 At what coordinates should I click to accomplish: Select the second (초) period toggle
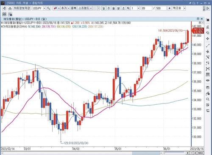coord(123,8)
